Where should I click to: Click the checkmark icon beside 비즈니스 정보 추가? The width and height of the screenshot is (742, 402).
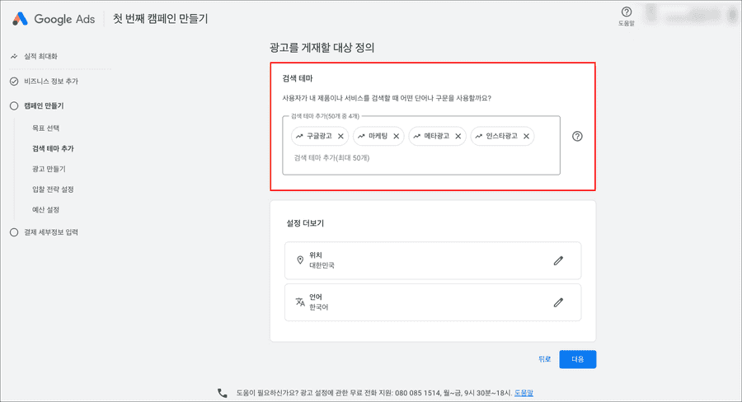(14, 82)
